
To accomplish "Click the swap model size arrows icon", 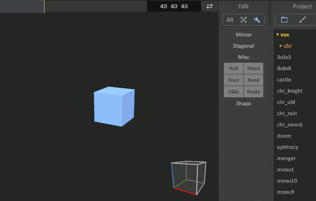I will pos(210,6).
